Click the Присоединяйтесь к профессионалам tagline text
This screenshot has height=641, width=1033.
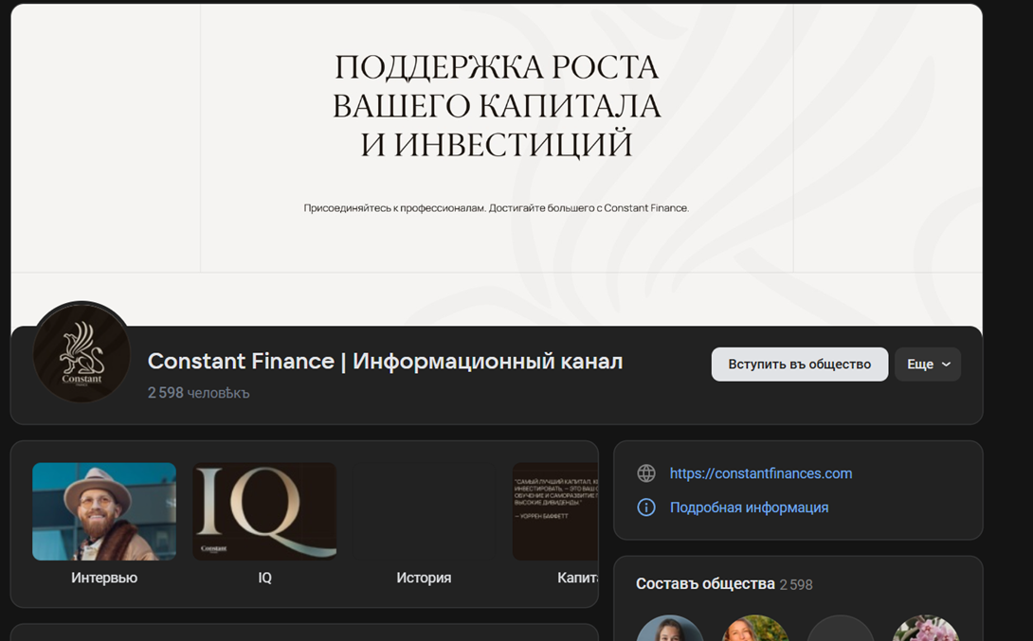click(496, 208)
